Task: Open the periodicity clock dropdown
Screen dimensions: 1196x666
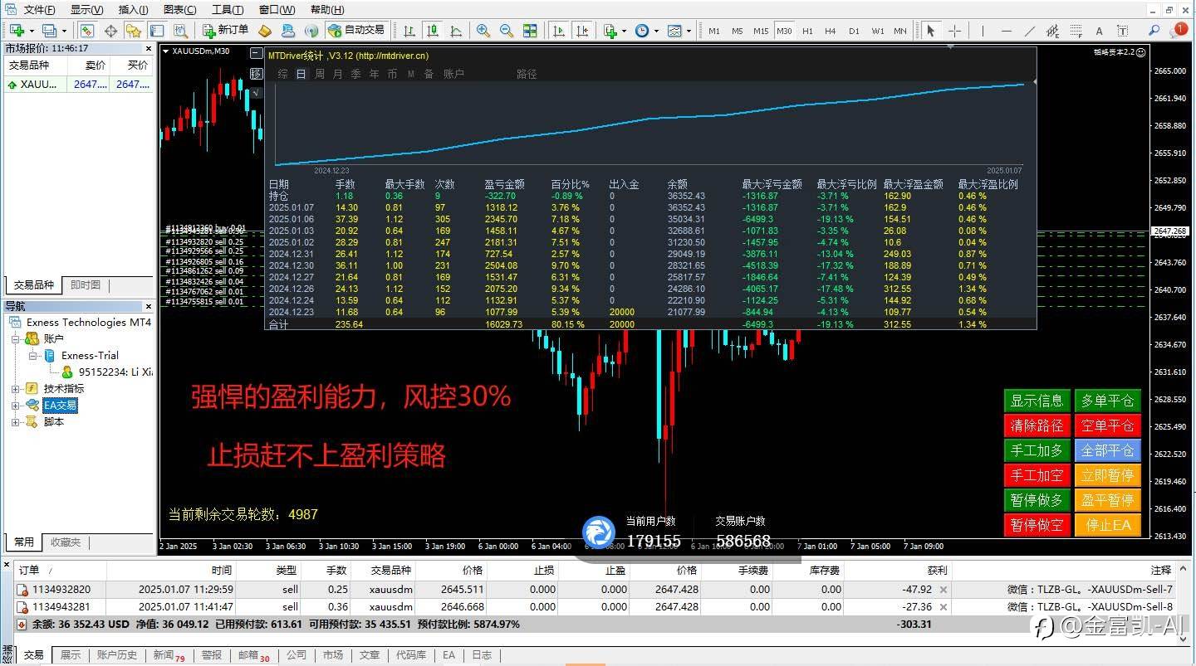Action: point(645,31)
